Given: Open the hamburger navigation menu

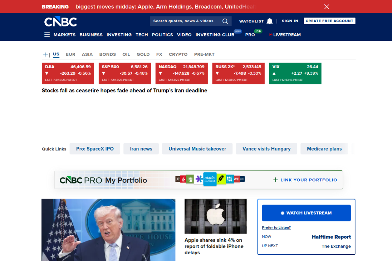Looking at the screenshot, I should coord(47,35).
